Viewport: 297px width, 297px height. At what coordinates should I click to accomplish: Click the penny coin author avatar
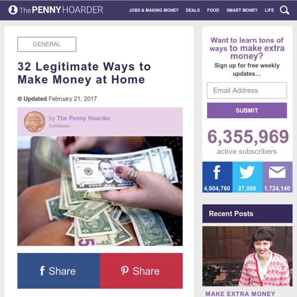35,122
